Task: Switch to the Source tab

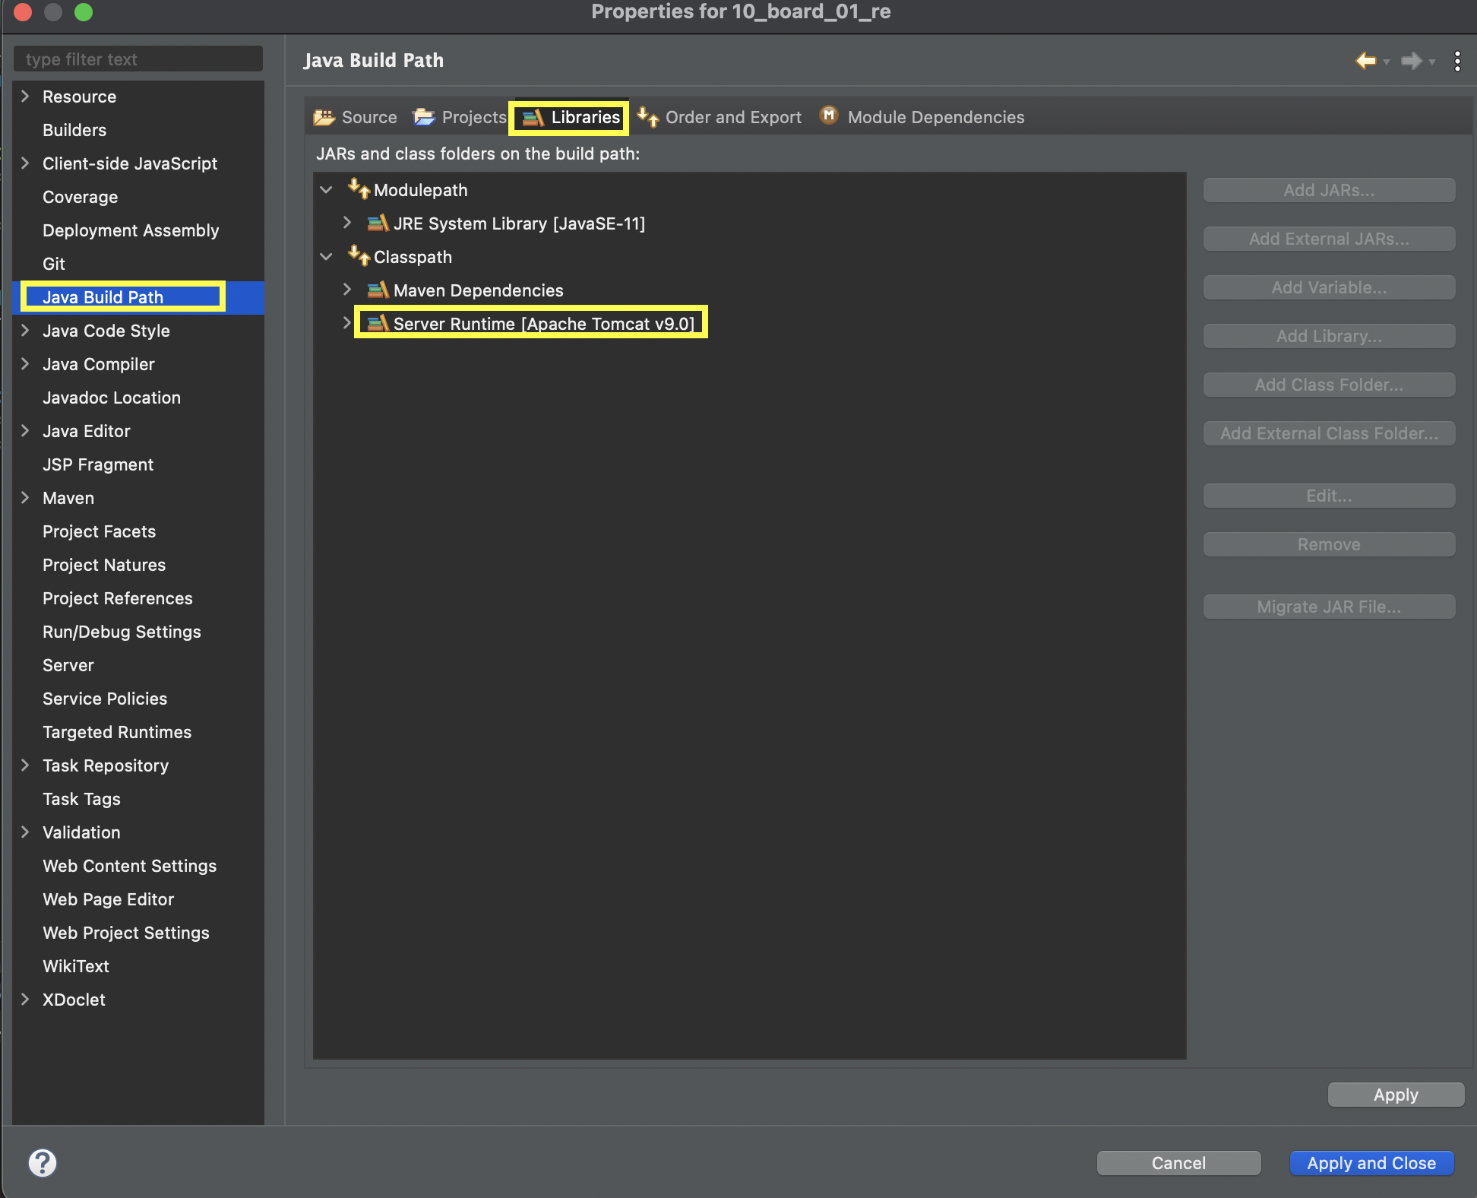Action: (356, 117)
